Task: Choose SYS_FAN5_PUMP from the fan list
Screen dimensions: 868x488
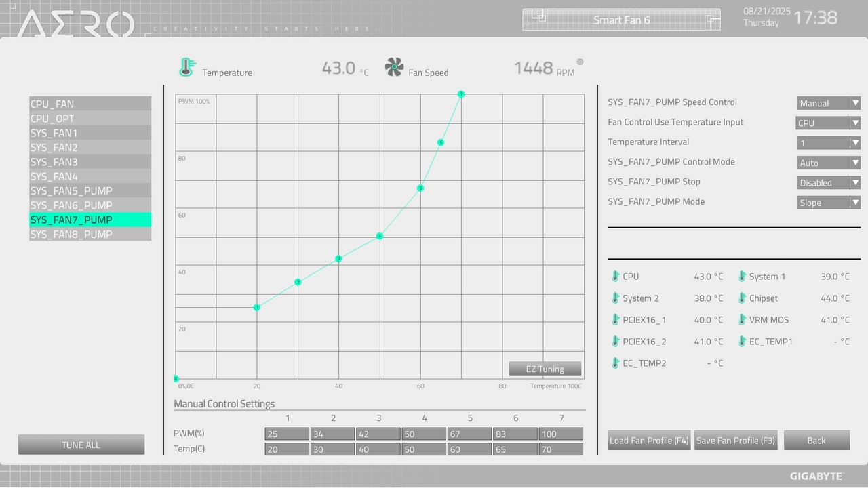Action: click(90, 190)
